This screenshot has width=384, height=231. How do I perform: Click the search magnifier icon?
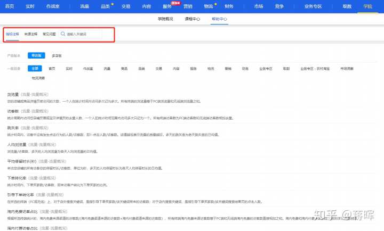point(63,34)
